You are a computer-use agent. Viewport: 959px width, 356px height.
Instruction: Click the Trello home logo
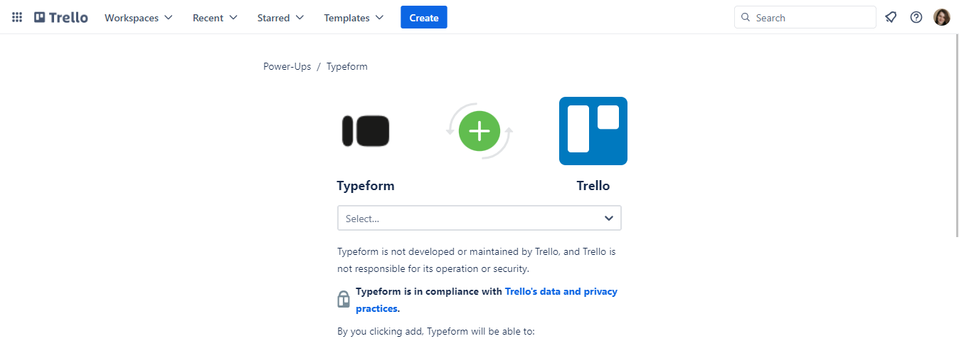click(x=61, y=18)
